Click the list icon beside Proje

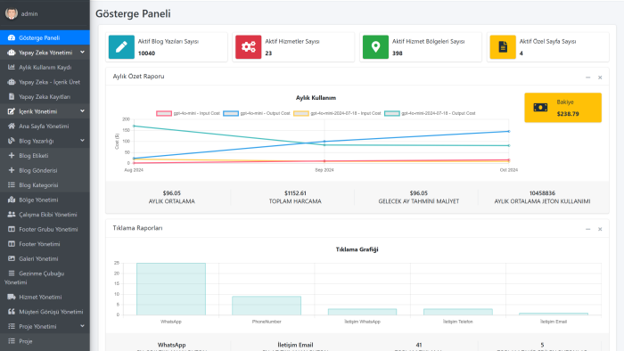(11, 341)
